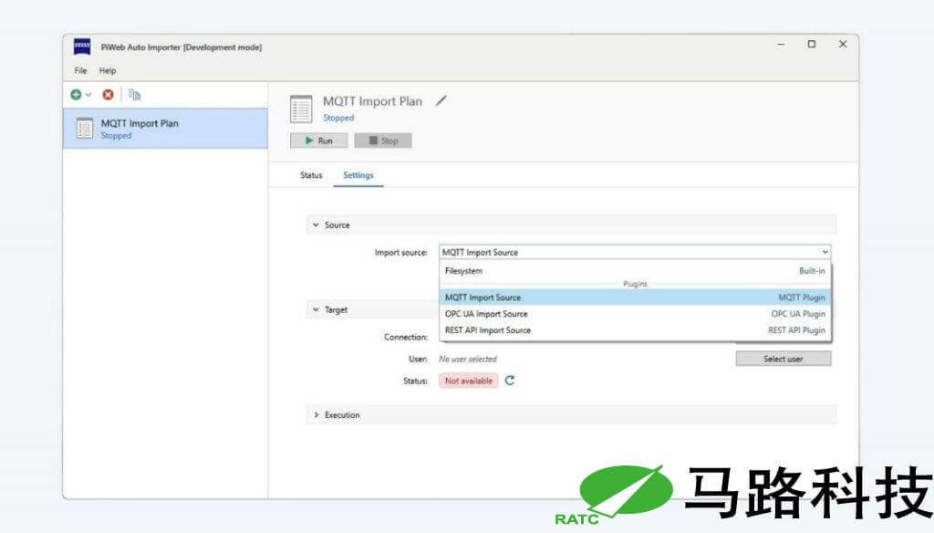Click the green add import plan icon

(77, 95)
